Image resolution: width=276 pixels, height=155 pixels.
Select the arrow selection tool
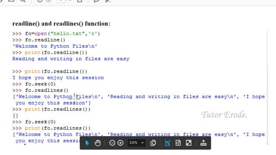pyautogui.click(x=87, y=143)
